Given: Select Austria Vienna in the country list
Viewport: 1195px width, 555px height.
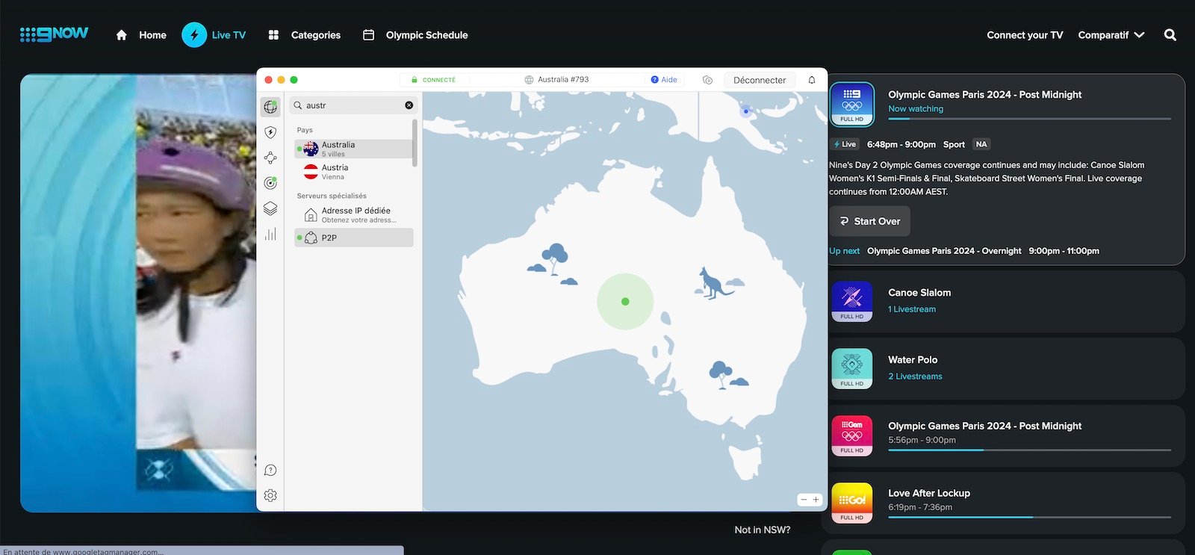Looking at the screenshot, I should click(354, 172).
